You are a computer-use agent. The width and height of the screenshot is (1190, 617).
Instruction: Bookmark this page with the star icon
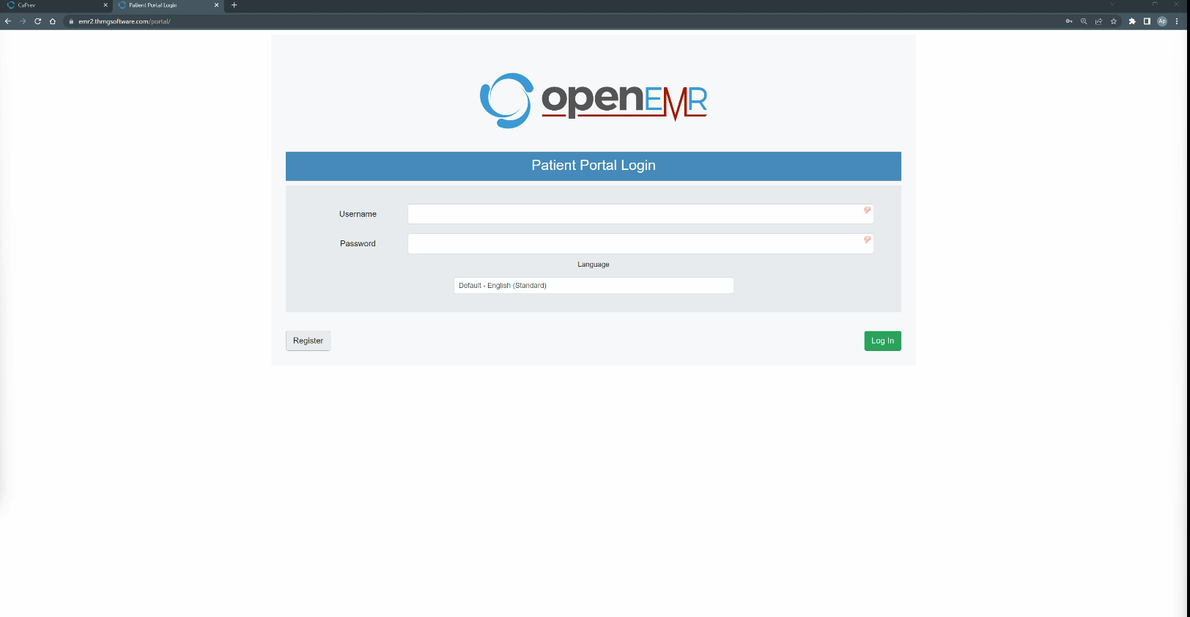[x=1114, y=21]
